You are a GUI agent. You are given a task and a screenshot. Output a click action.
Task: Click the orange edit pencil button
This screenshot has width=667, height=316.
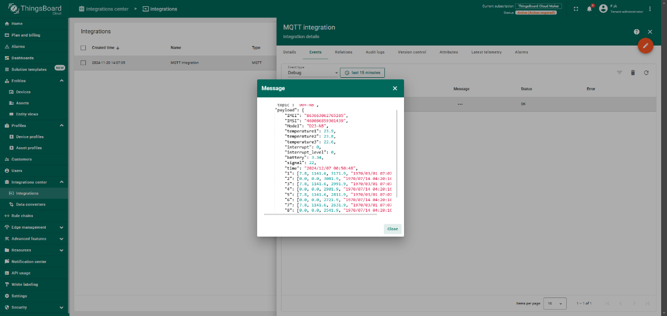pyautogui.click(x=645, y=46)
